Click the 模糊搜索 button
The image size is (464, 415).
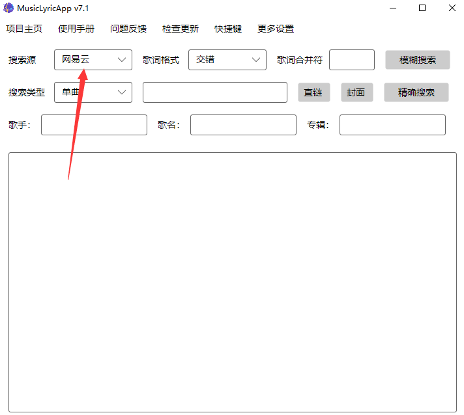pos(418,60)
